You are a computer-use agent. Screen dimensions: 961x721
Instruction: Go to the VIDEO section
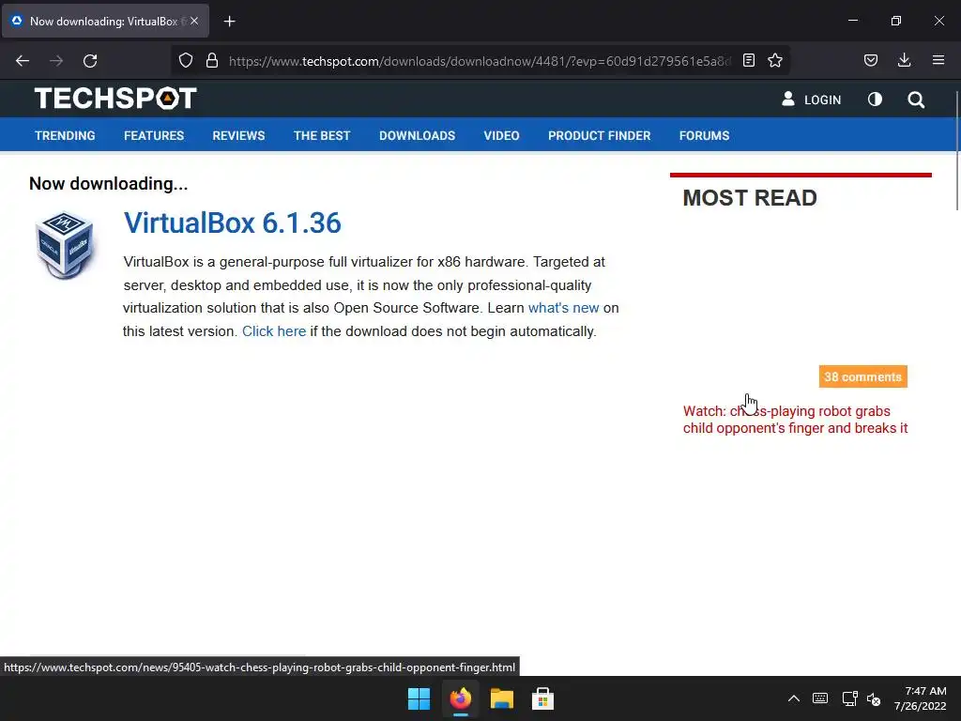coord(501,135)
